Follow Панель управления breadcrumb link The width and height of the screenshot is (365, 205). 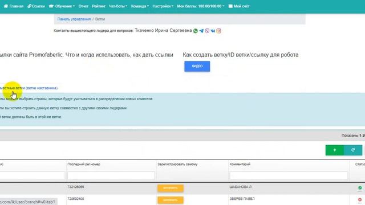point(74,19)
